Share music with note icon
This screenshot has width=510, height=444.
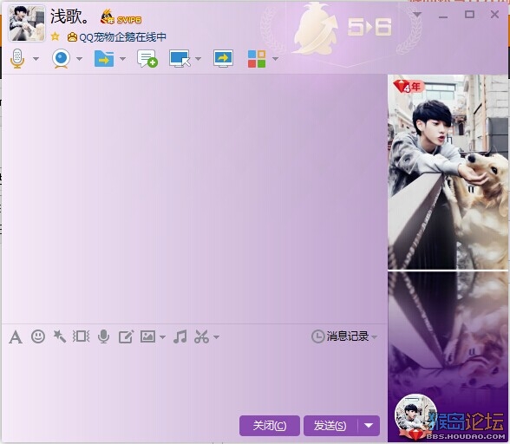coord(180,336)
